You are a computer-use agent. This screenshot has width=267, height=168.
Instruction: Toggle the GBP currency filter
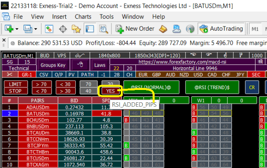[x=156, y=75]
